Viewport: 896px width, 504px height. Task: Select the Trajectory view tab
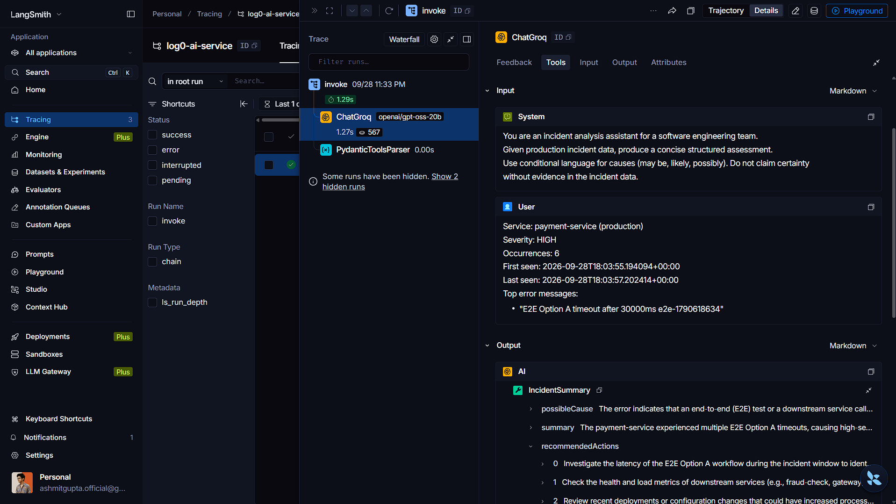click(726, 11)
